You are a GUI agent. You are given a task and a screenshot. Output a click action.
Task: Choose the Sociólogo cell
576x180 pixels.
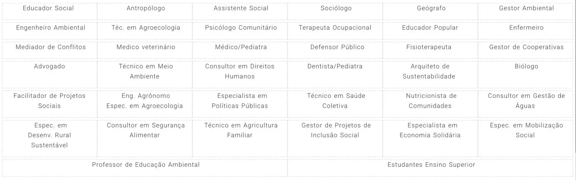336,8
